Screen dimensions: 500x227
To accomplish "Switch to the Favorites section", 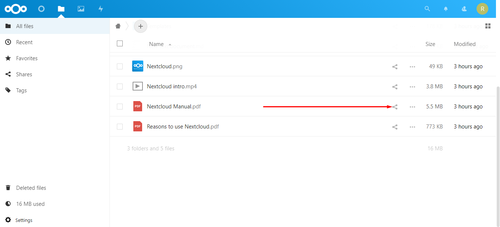I will [x=26, y=58].
